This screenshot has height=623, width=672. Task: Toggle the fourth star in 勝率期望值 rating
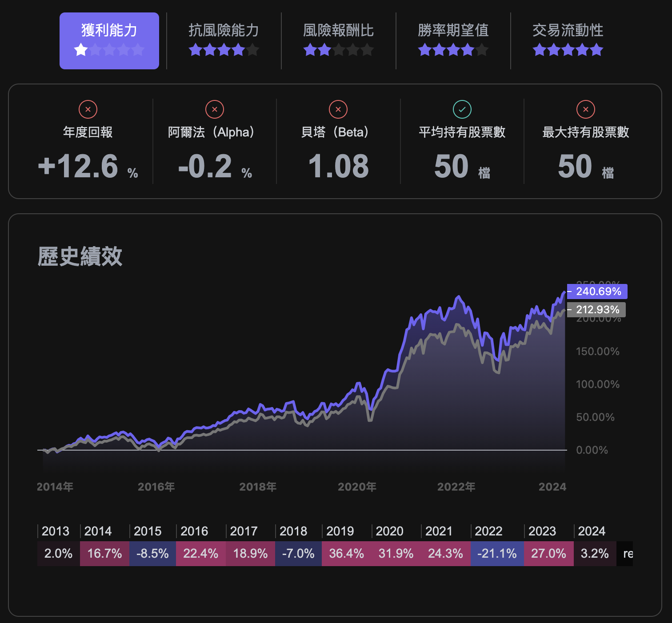click(468, 50)
